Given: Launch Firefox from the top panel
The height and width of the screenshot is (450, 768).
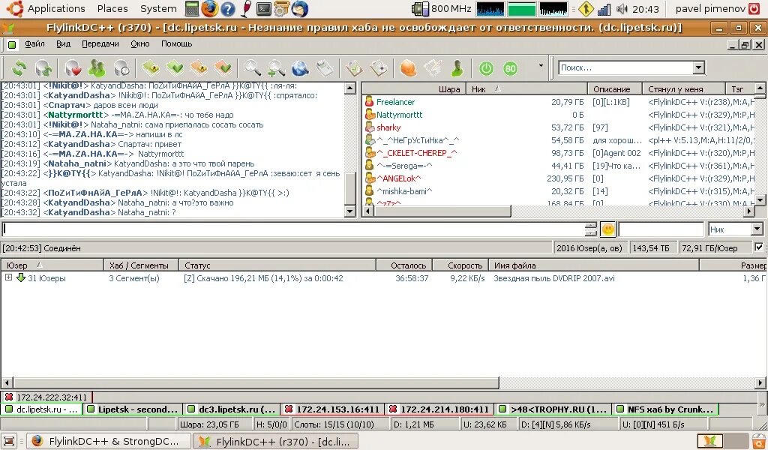Looking at the screenshot, I should click(210, 8).
